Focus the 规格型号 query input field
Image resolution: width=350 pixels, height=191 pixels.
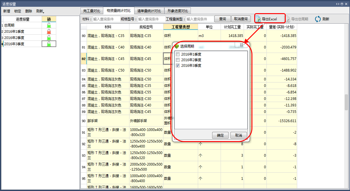[151, 19]
